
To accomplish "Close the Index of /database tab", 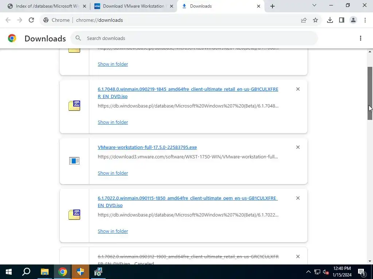I will click(84, 6).
